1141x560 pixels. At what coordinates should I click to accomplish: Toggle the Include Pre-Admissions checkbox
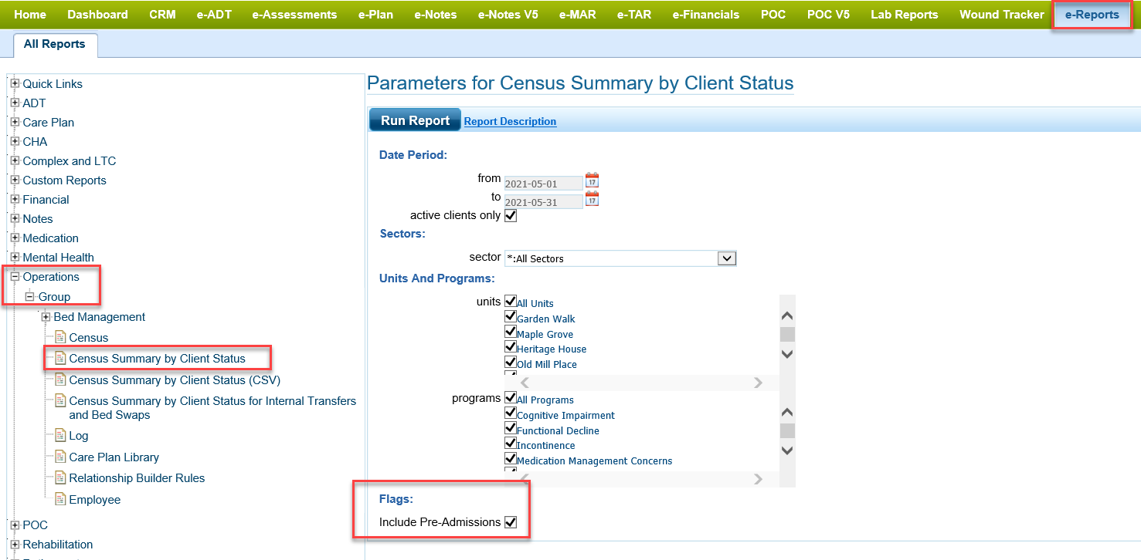510,522
